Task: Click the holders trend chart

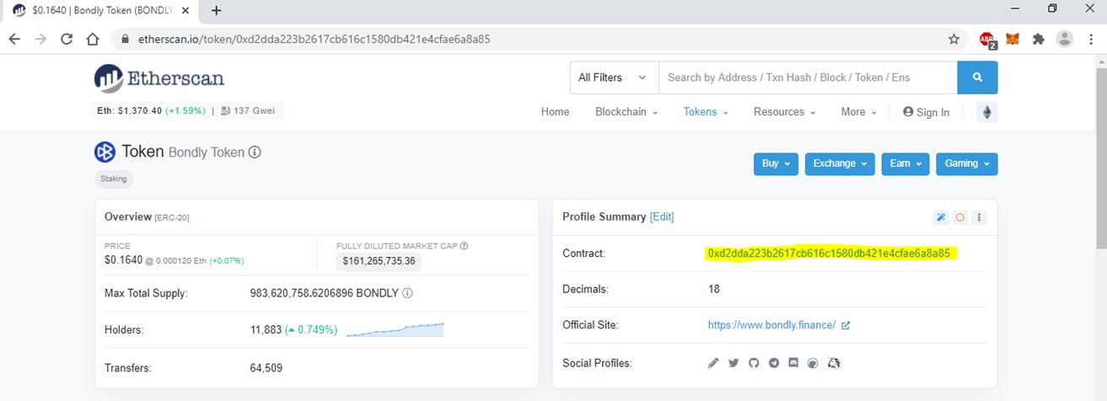Action: pyautogui.click(x=395, y=329)
